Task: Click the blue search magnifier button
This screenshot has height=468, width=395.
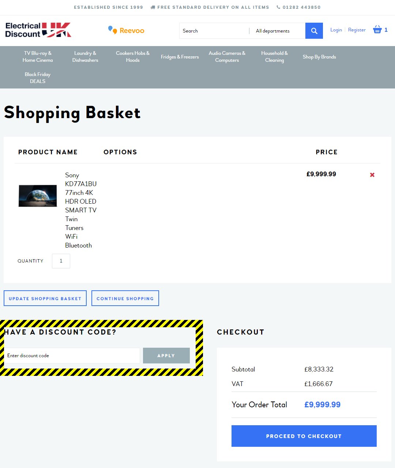Action: [x=314, y=31]
